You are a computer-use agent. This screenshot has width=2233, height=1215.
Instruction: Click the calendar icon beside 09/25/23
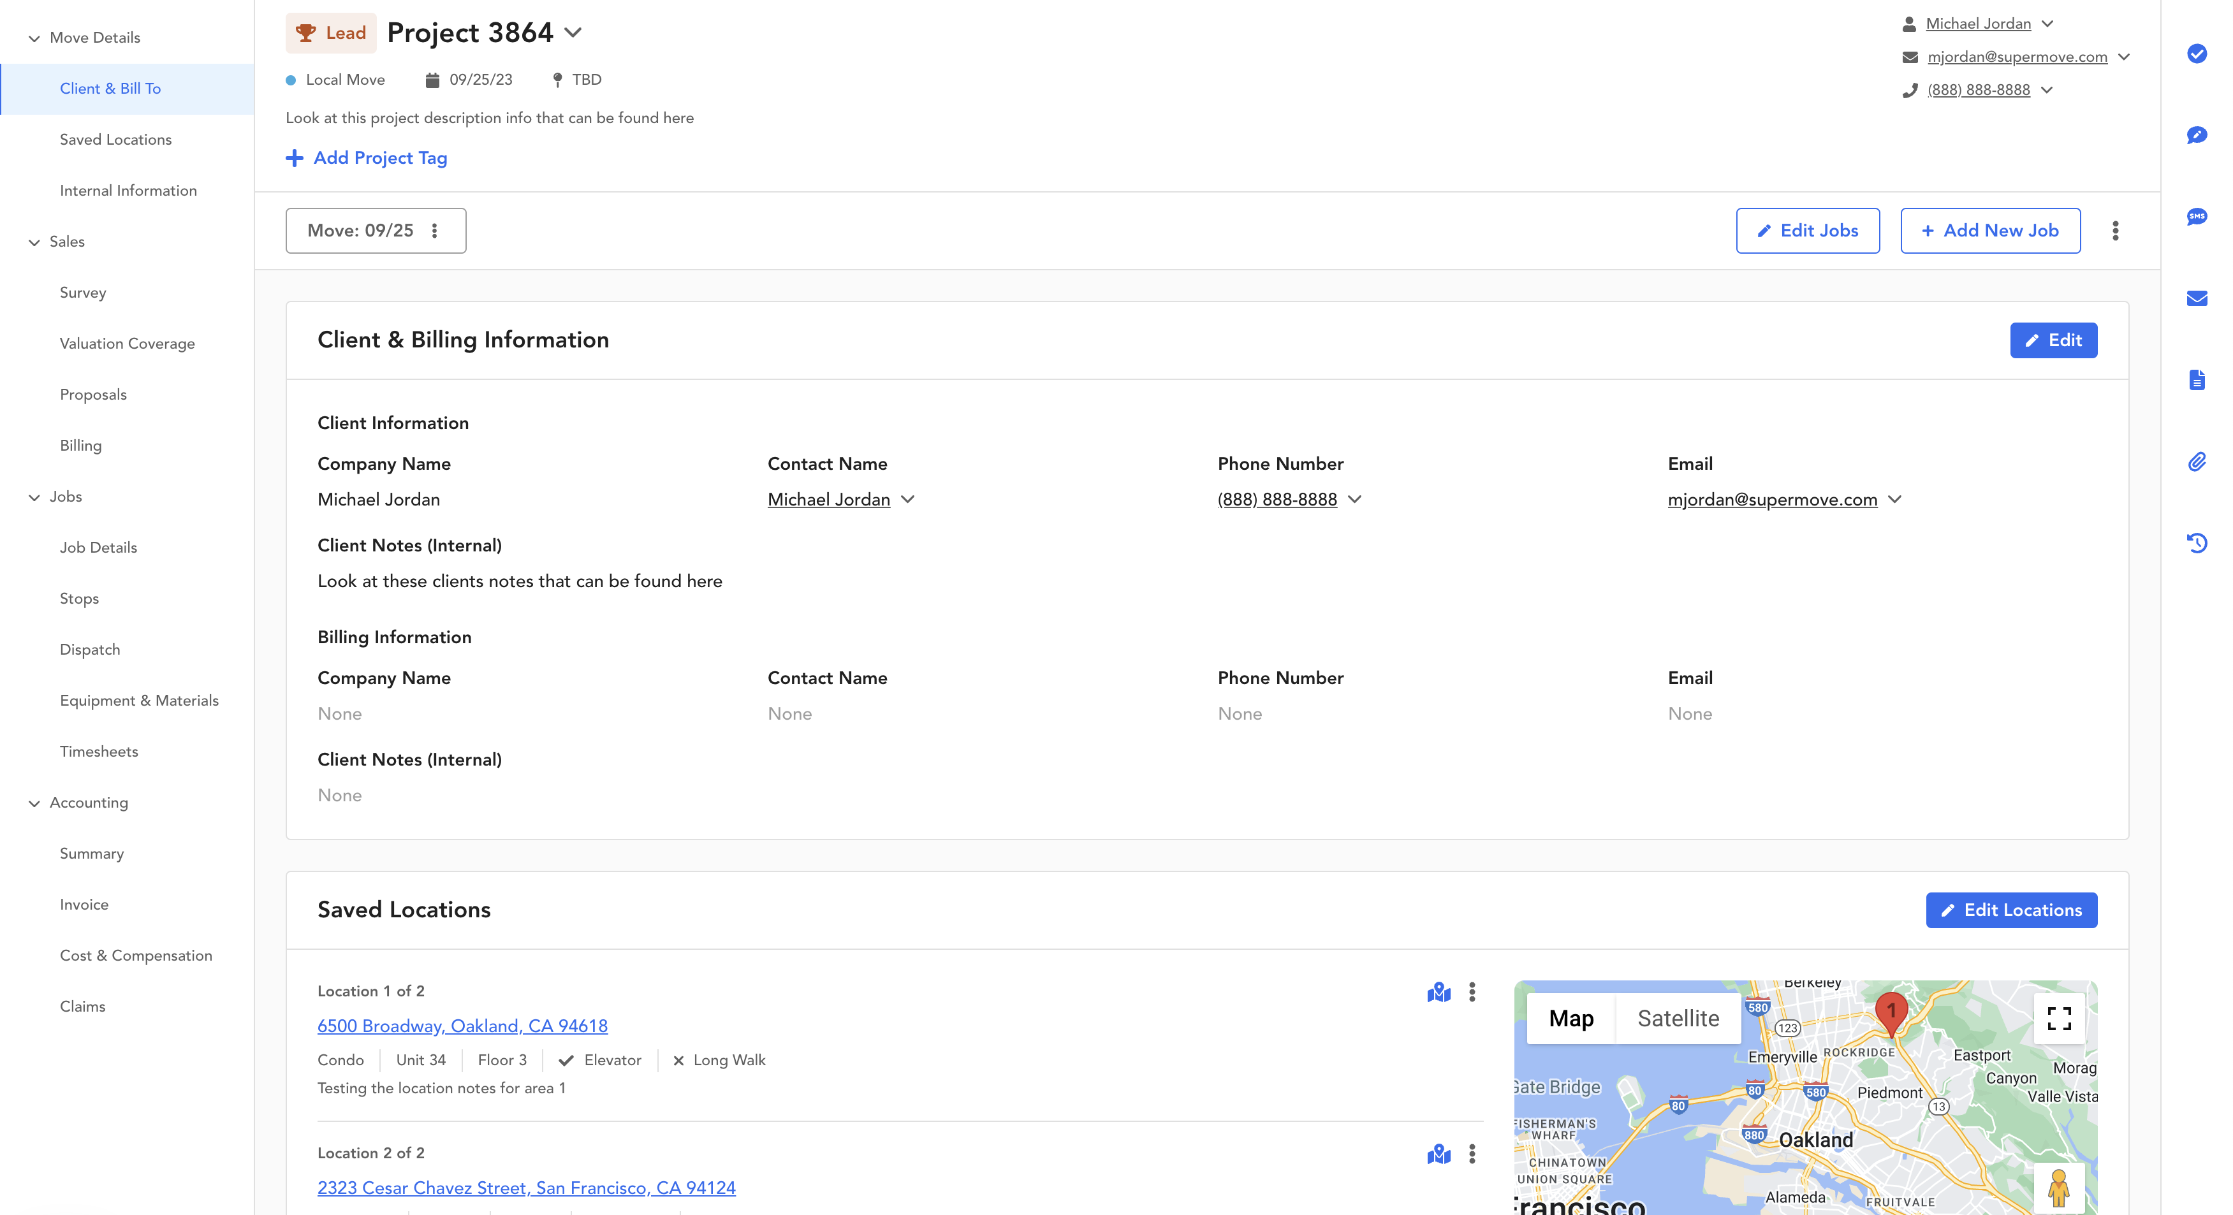pyautogui.click(x=432, y=80)
